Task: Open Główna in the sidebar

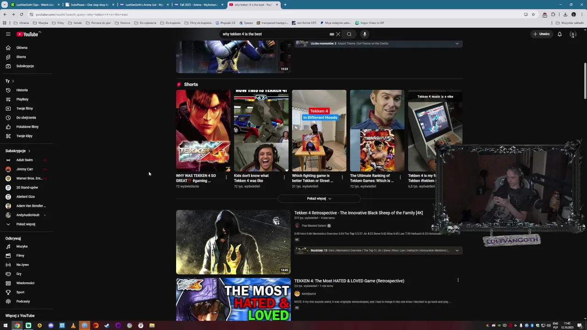Action: (x=22, y=48)
